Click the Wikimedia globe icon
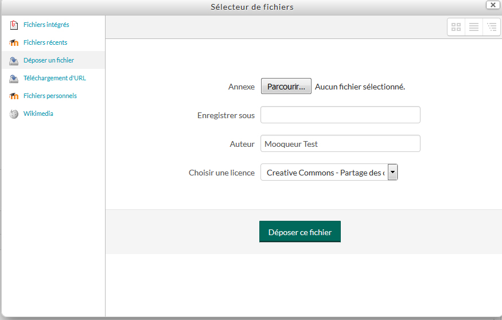The image size is (502, 320). click(x=14, y=114)
